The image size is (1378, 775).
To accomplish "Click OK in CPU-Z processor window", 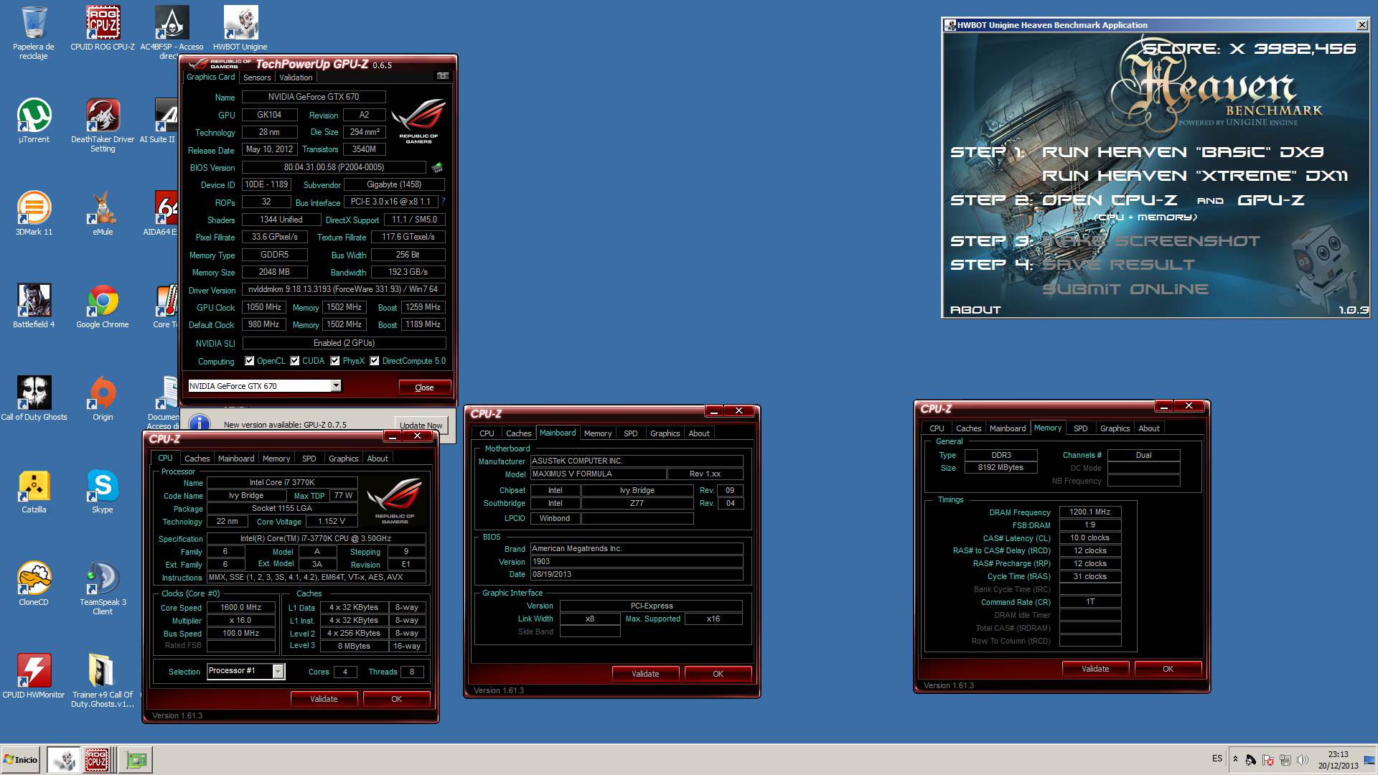I will pyautogui.click(x=396, y=699).
